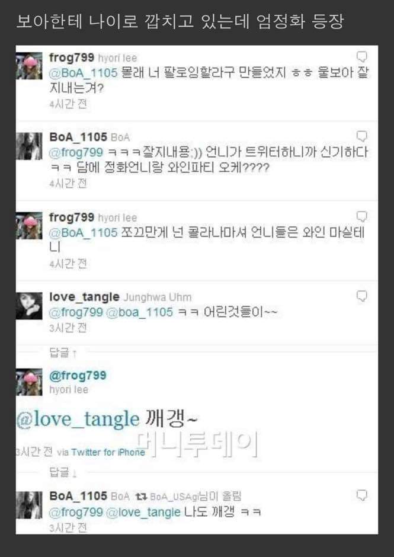Viewport: 394px width, 557px height.
Task: Click love_tangle username in fourth tweet
Action: pos(84,297)
